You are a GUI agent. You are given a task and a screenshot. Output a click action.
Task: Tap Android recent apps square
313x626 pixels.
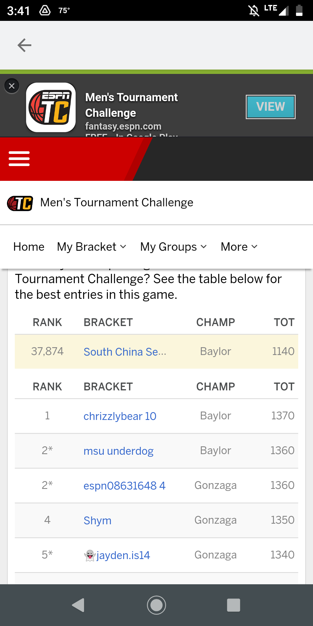tap(234, 605)
